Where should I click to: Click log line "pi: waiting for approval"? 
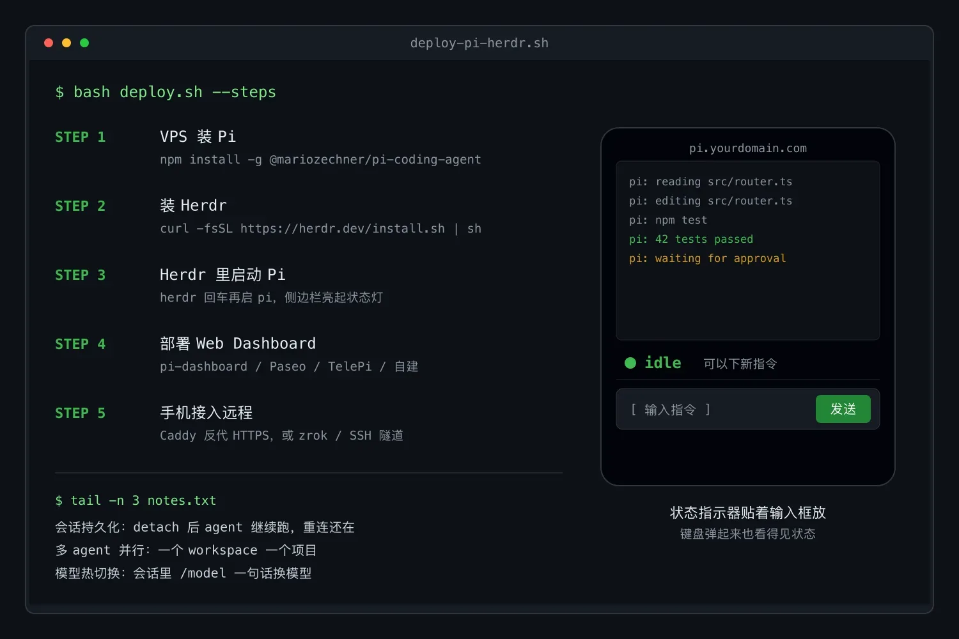click(707, 258)
